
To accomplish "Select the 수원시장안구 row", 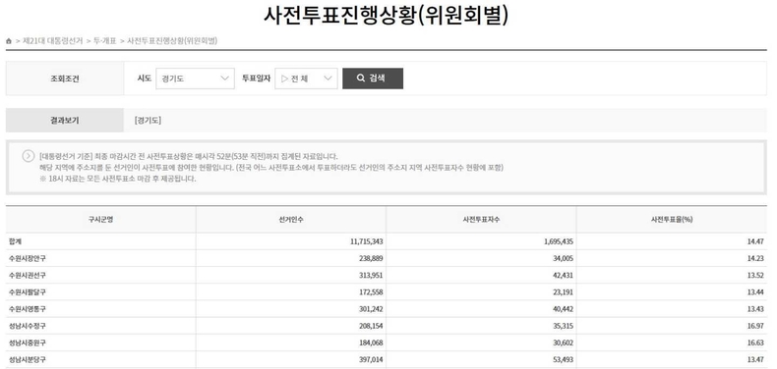I will coord(386,258).
